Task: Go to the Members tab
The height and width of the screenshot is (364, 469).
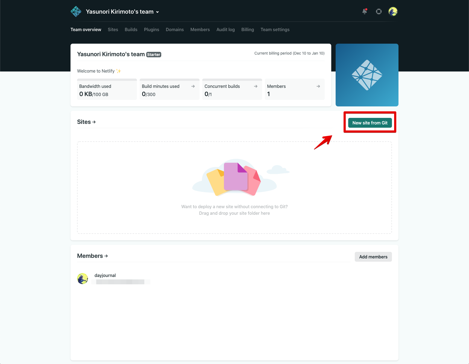Action: click(200, 29)
